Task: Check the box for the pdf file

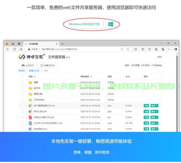Action: click(22, 117)
